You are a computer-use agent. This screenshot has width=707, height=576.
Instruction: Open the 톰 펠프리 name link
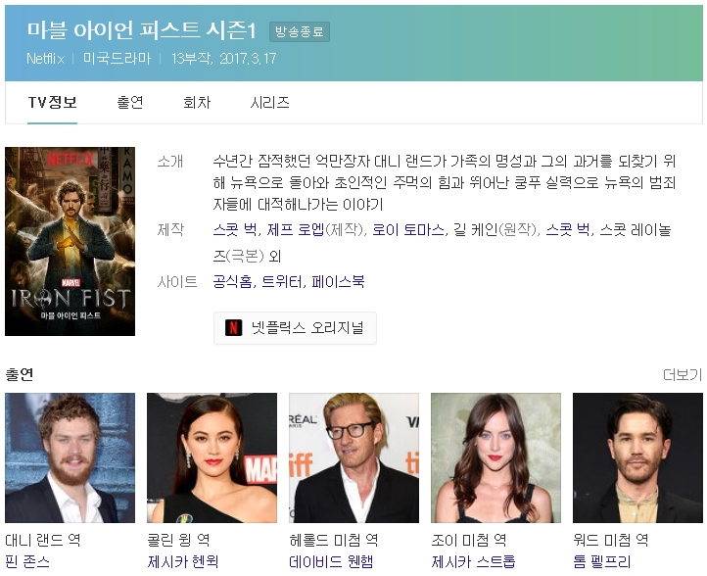pyautogui.click(x=600, y=562)
